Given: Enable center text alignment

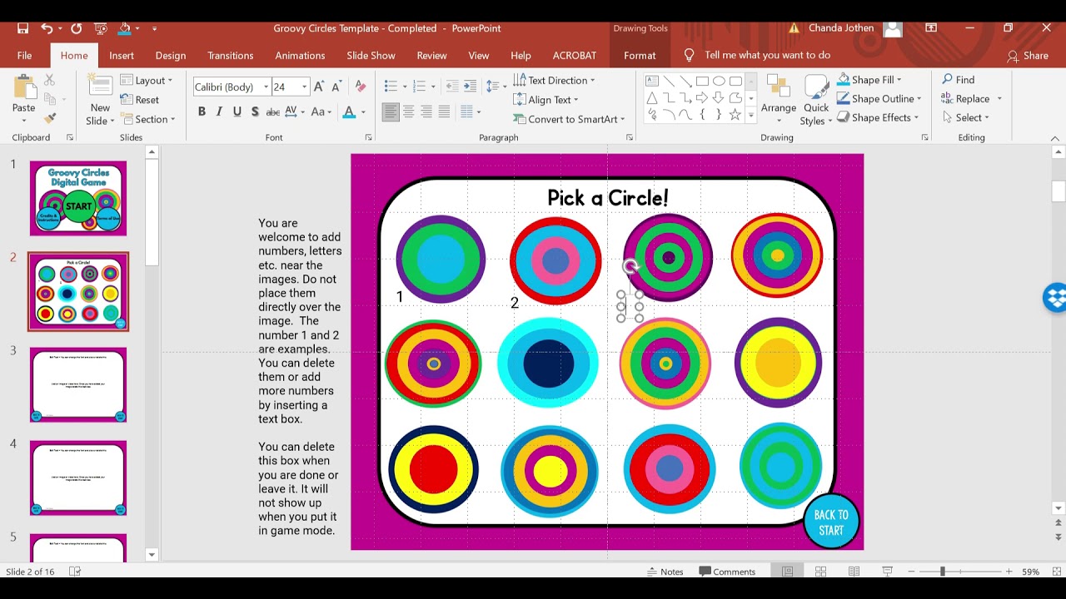Looking at the screenshot, I should tap(408, 111).
